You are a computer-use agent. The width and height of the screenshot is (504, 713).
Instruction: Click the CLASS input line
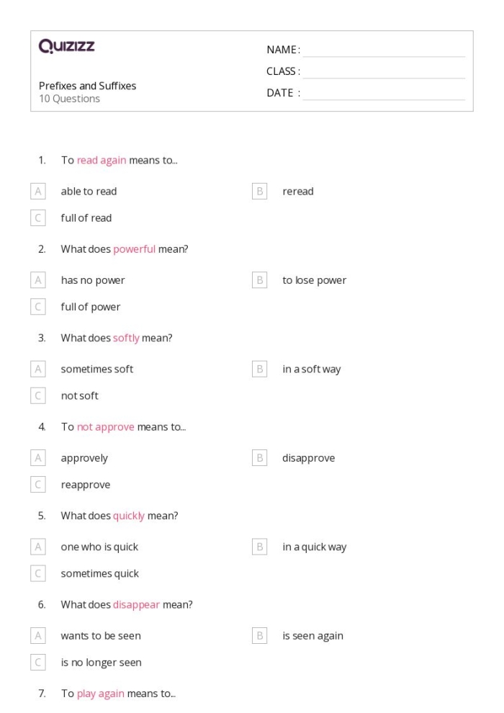point(384,71)
